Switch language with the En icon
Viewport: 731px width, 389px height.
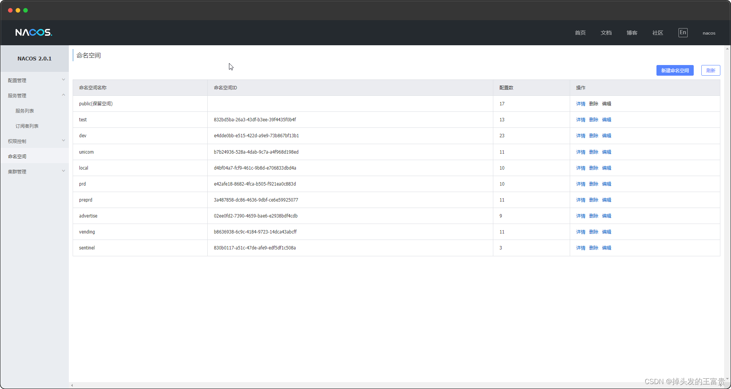click(x=683, y=33)
